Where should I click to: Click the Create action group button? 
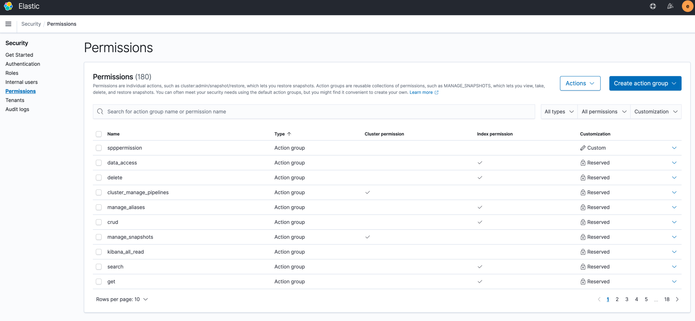point(645,83)
